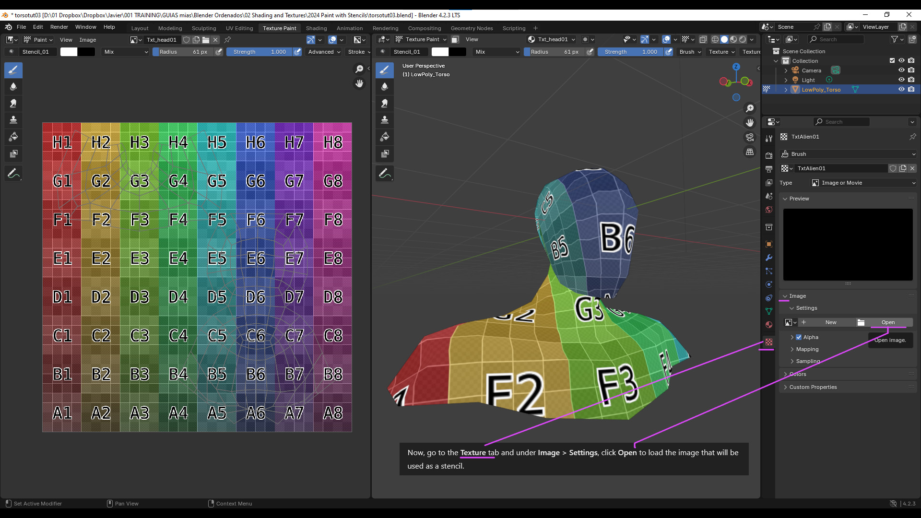Viewport: 921px width, 518px height.
Task: Open Output properties tab
Action: [x=769, y=169]
